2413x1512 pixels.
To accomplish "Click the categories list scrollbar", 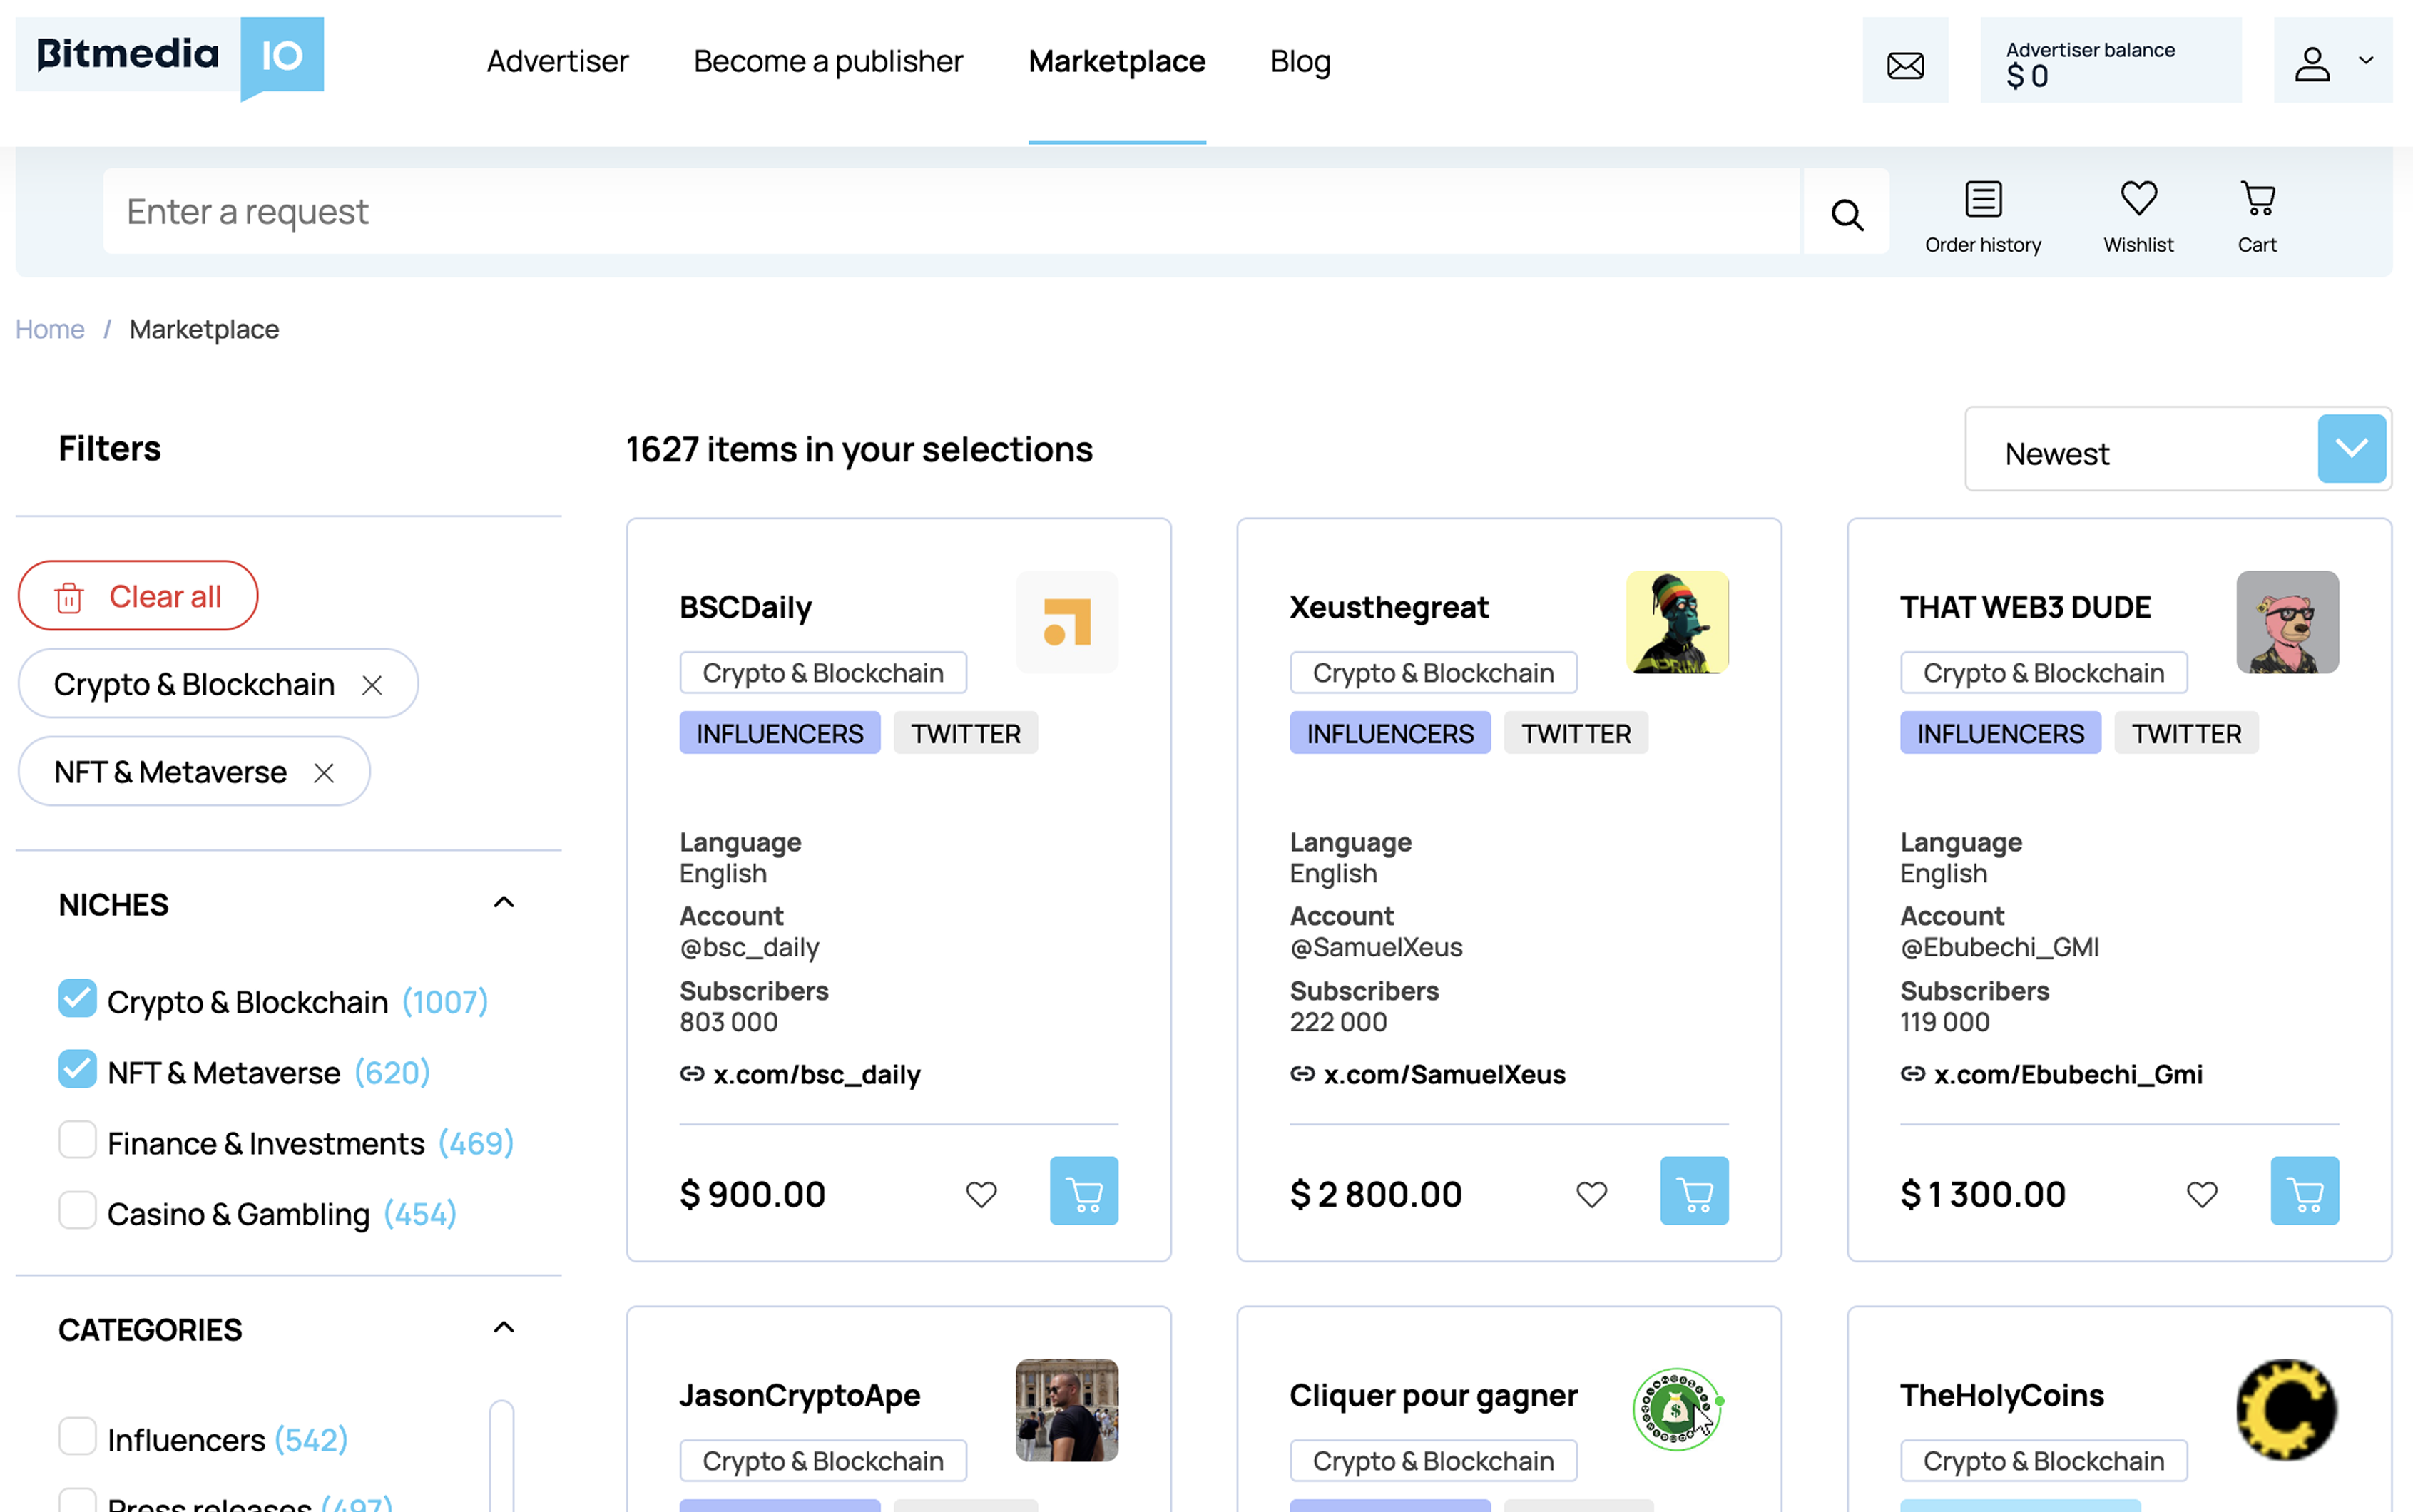I will tap(501, 1455).
